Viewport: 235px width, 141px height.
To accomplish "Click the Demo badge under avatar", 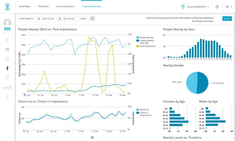I will coord(7,29).
